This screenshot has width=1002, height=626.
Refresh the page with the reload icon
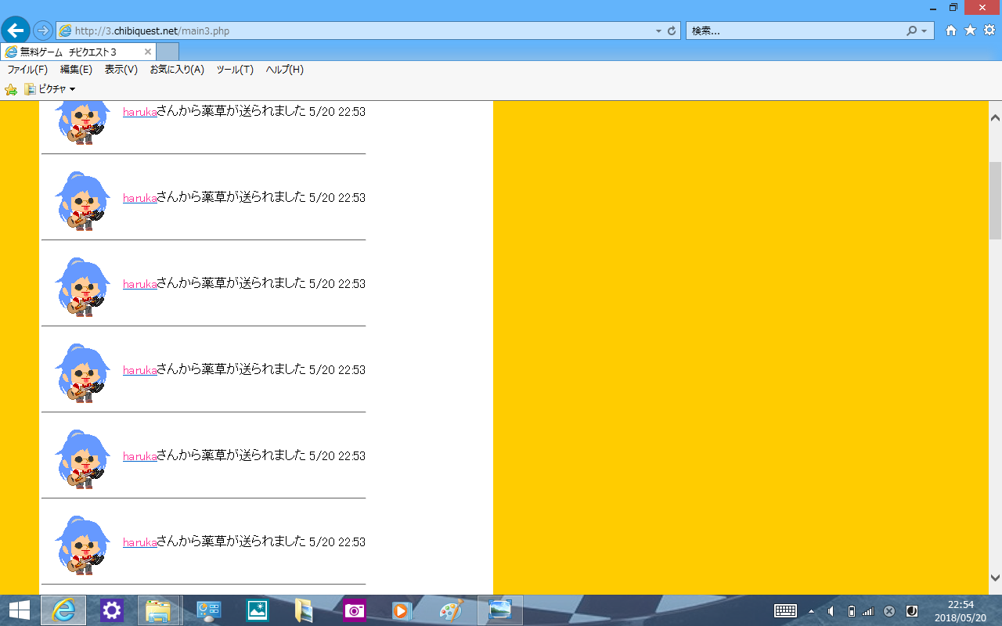tap(671, 31)
